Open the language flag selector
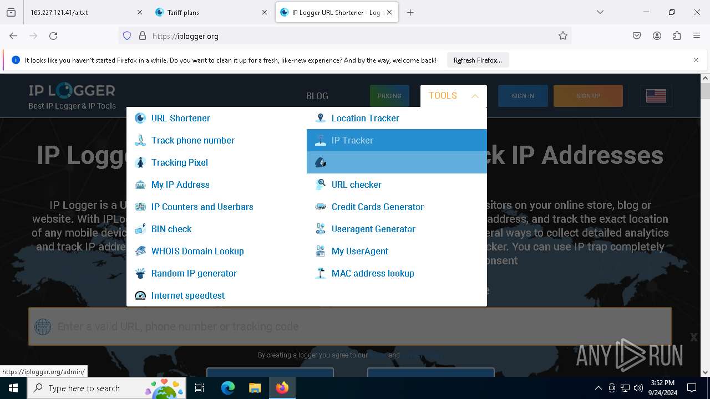Screen dimensions: 710x399 point(656,96)
